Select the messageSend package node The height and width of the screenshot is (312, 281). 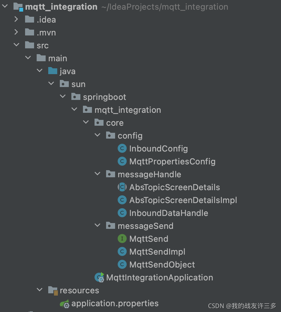coord(145,226)
